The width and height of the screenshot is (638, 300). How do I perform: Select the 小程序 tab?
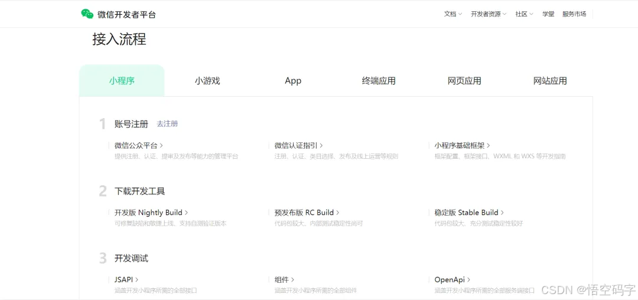pos(122,80)
